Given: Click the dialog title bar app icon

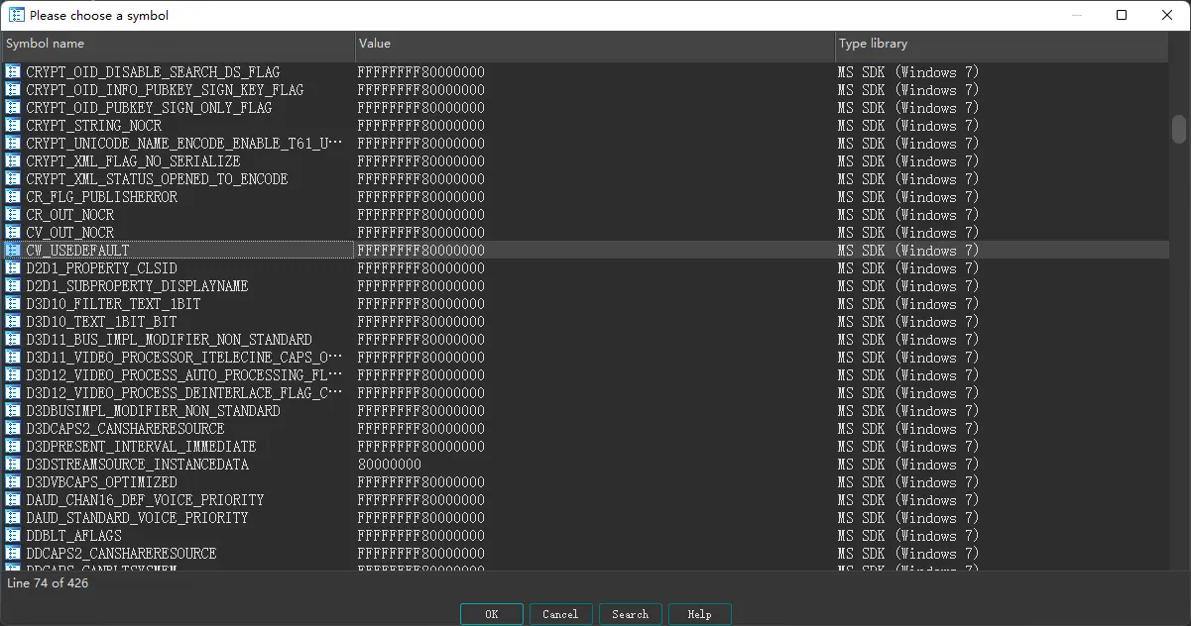Looking at the screenshot, I should [17, 15].
